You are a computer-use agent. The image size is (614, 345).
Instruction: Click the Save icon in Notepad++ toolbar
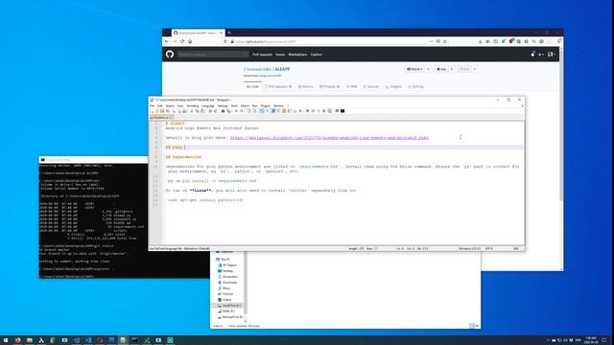click(x=162, y=111)
